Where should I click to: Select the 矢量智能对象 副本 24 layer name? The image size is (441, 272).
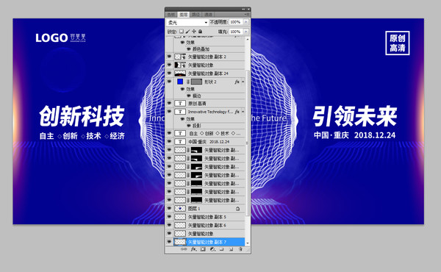[208, 74]
